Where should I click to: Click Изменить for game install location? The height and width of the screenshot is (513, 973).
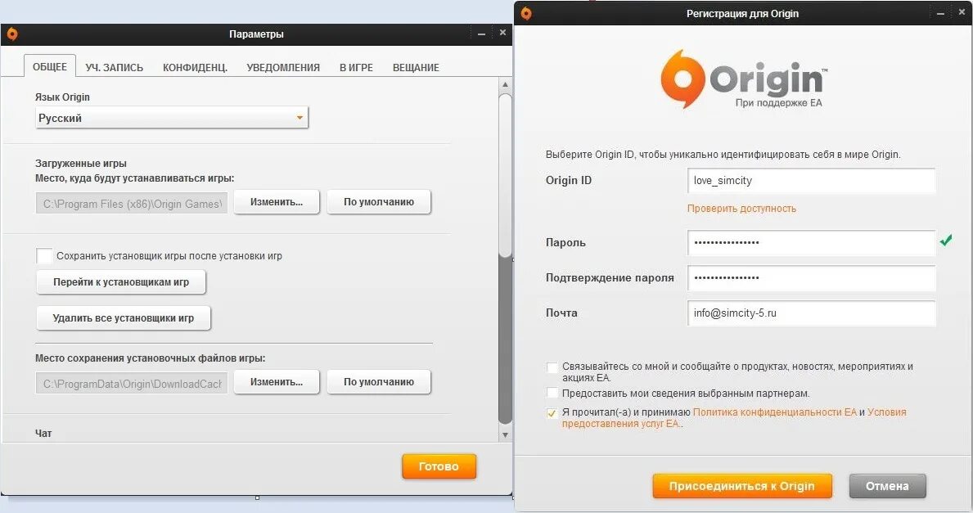point(277,202)
